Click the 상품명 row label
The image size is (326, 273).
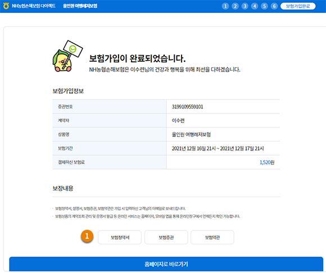(64, 134)
